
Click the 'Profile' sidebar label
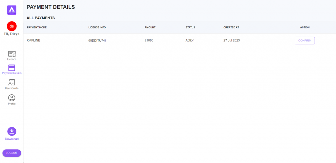click(12, 104)
